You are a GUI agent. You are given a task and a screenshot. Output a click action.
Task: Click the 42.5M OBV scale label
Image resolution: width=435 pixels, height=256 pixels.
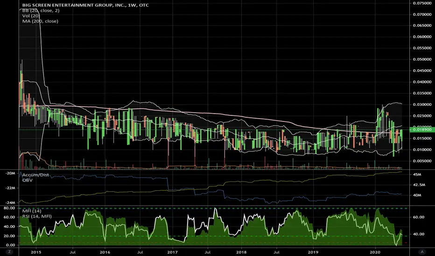[x=419, y=185]
